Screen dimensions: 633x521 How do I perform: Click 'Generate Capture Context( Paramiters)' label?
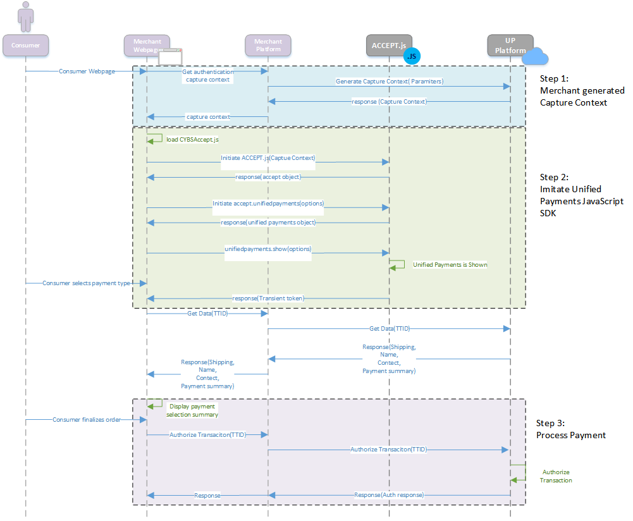pyautogui.click(x=390, y=81)
